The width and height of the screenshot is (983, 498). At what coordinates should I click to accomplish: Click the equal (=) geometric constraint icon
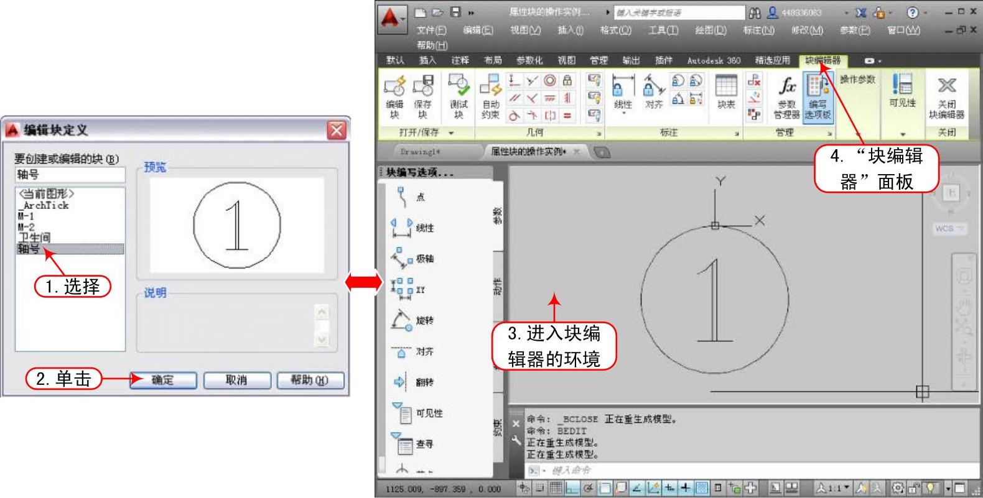(567, 116)
